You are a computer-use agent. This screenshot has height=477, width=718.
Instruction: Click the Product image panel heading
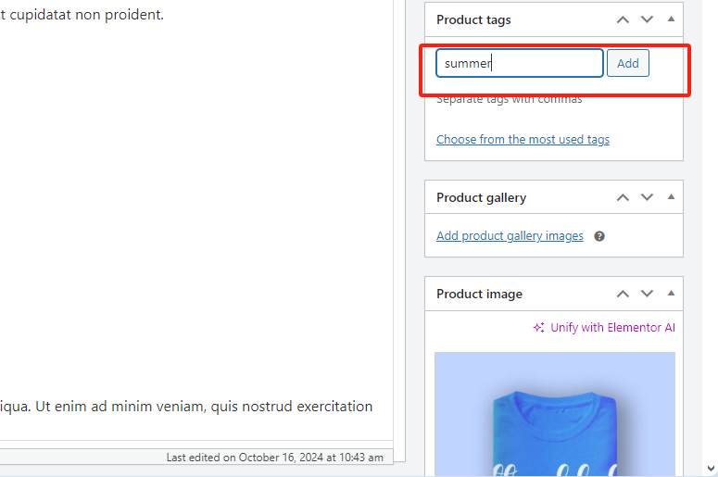pos(479,294)
